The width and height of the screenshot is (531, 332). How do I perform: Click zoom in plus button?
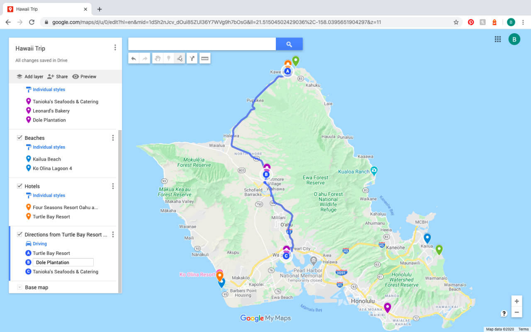pos(516,301)
